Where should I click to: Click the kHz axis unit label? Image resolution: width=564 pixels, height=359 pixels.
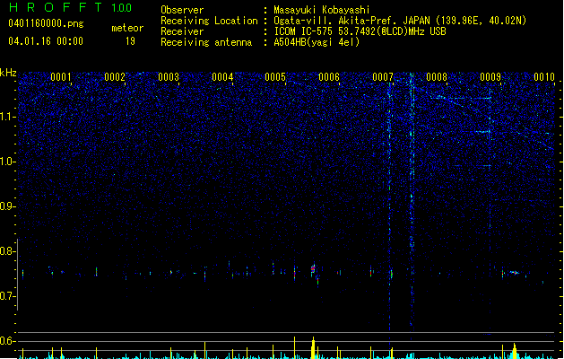[8, 73]
